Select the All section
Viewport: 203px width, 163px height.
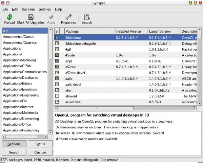25,31
